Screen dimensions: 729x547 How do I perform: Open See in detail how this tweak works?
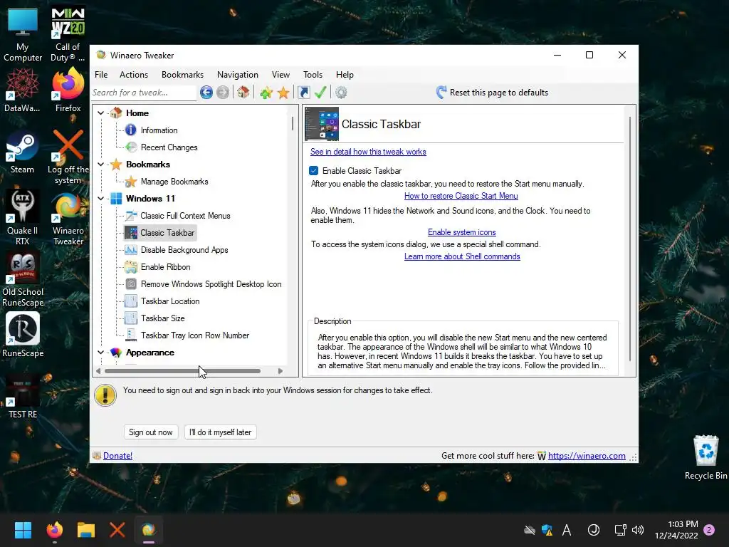[x=368, y=152]
